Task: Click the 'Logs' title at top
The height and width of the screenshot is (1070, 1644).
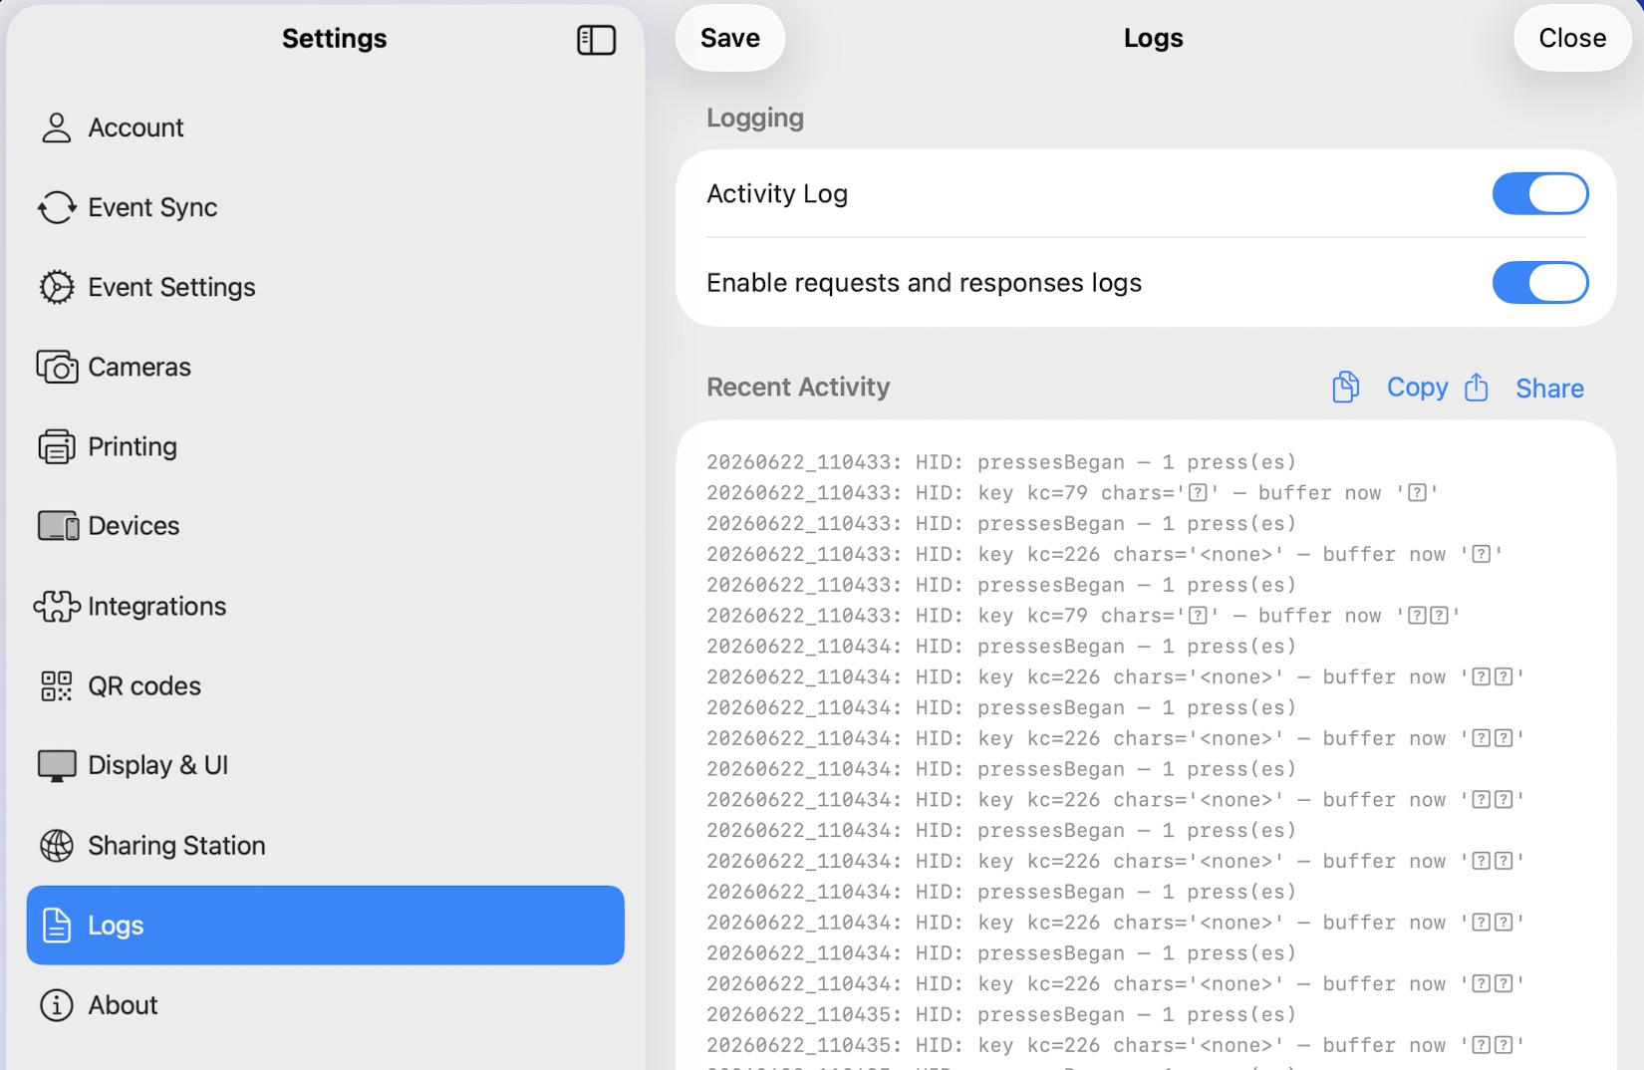Action: click(1153, 38)
